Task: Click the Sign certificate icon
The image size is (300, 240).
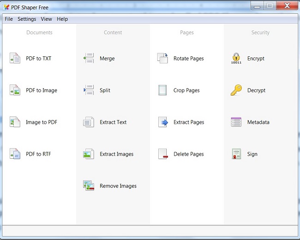Action: click(236, 154)
